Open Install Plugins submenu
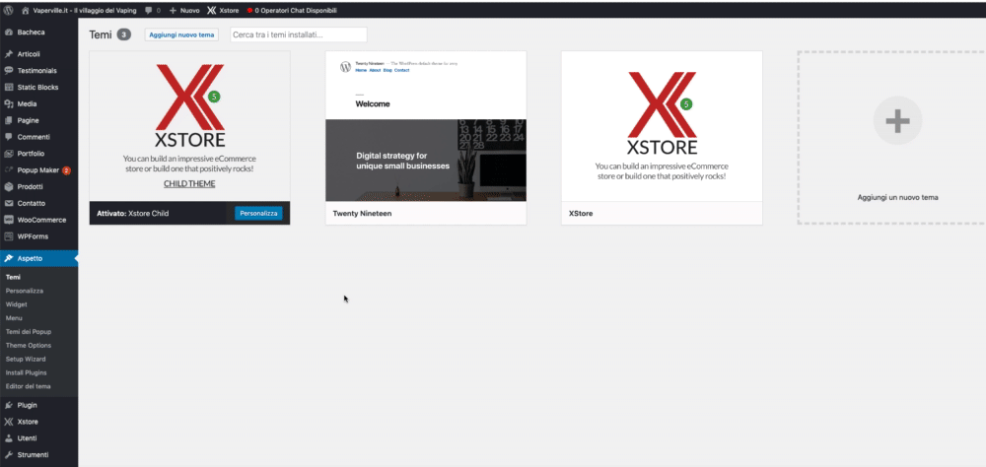 tap(27, 372)
